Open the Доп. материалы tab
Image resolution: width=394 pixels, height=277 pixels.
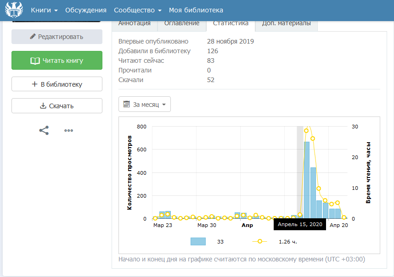(286, 23)
